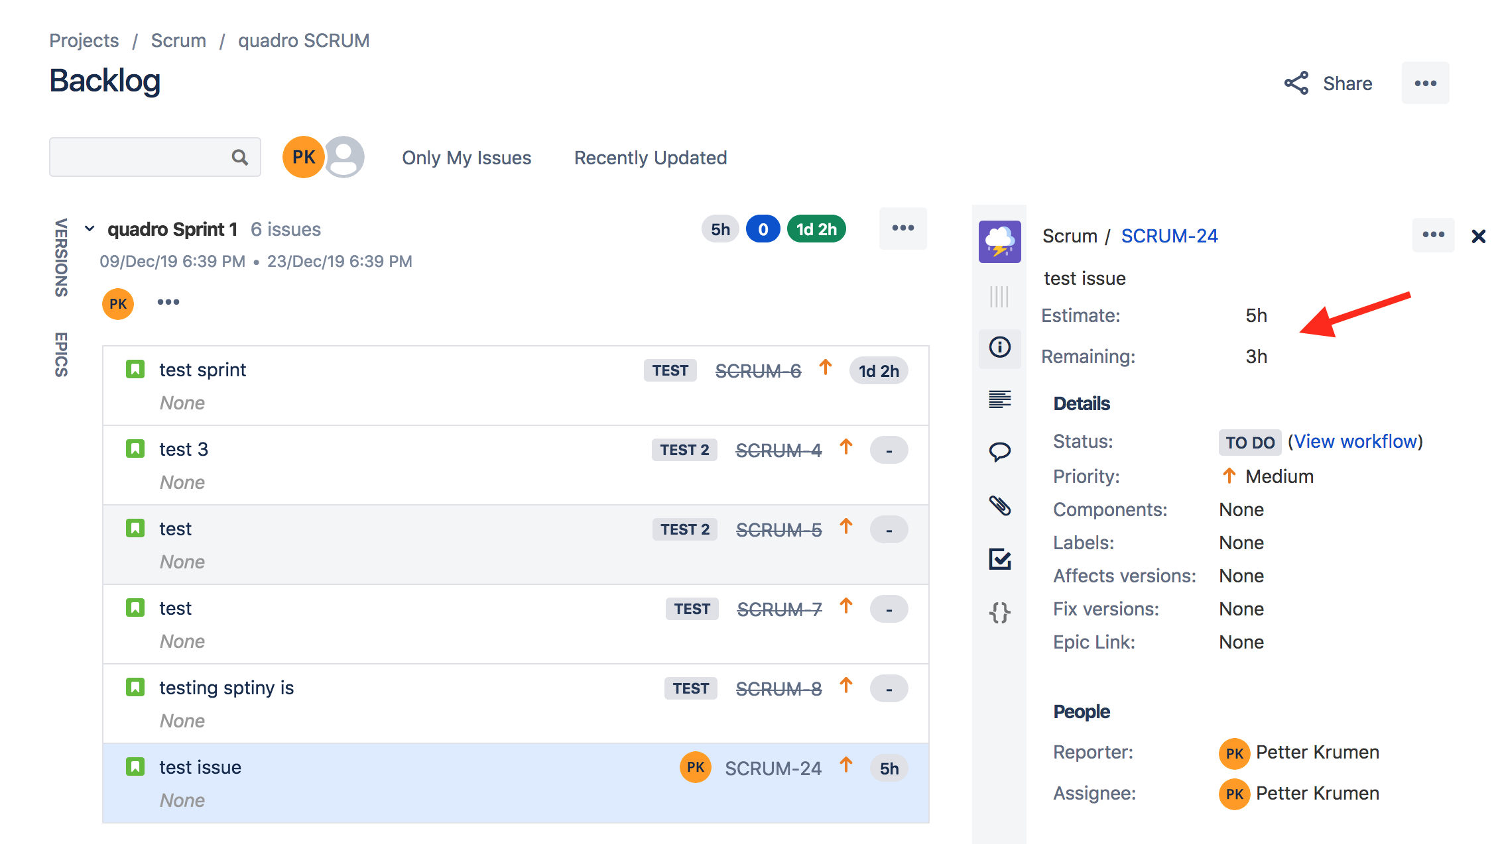Collapse the quadro Sprint 1 section

tap(90, 229)
